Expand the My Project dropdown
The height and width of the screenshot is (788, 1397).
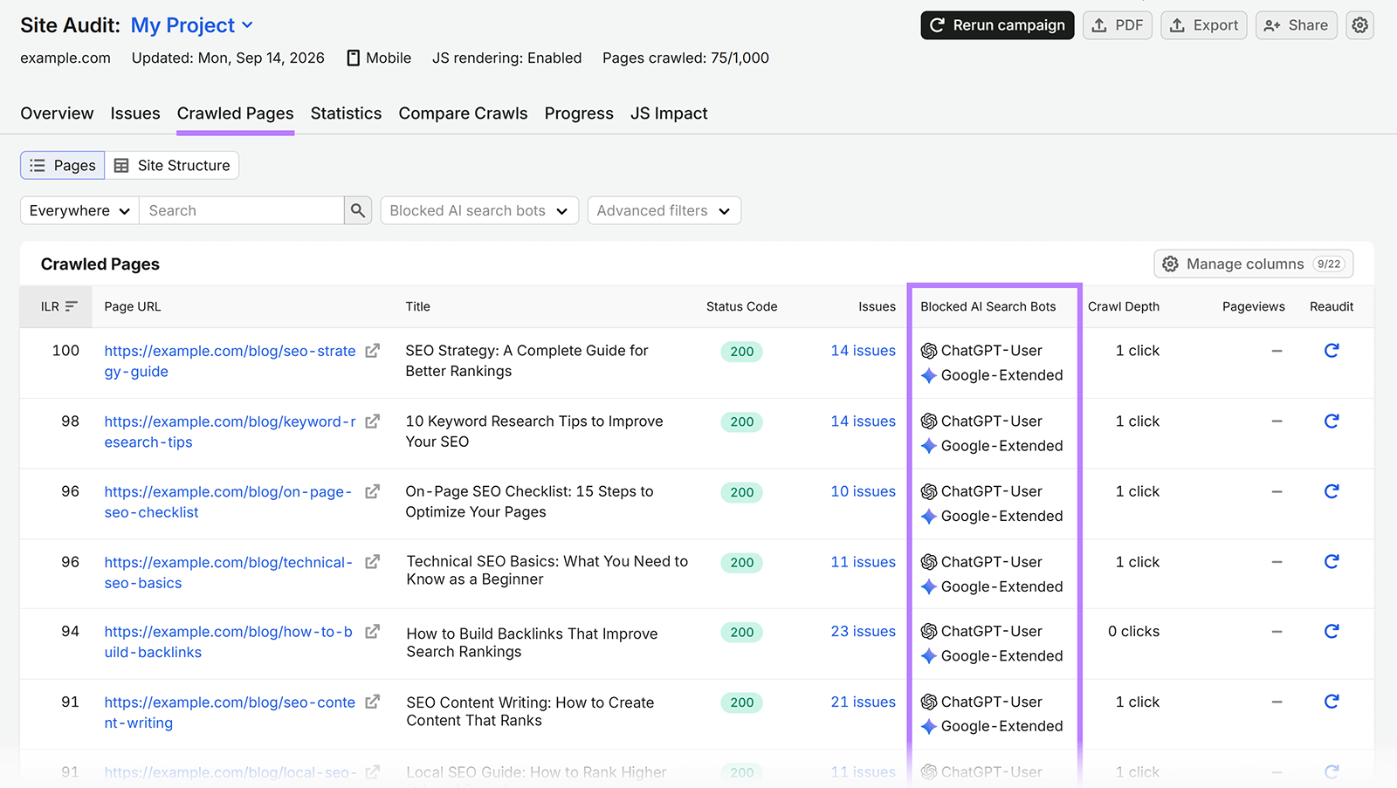192,25
